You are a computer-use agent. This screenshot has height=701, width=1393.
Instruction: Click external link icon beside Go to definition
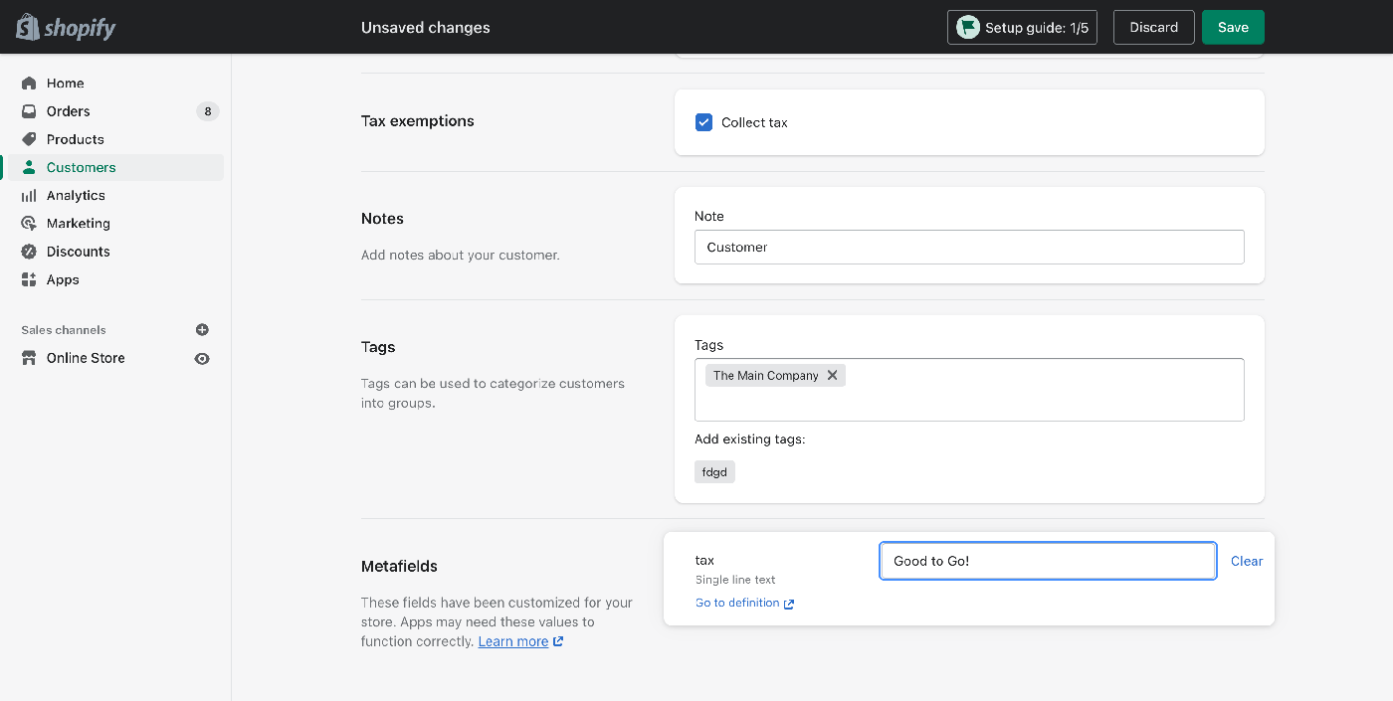pos(789,604)
